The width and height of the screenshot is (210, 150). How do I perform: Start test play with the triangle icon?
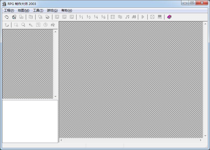tap(143, 17)
